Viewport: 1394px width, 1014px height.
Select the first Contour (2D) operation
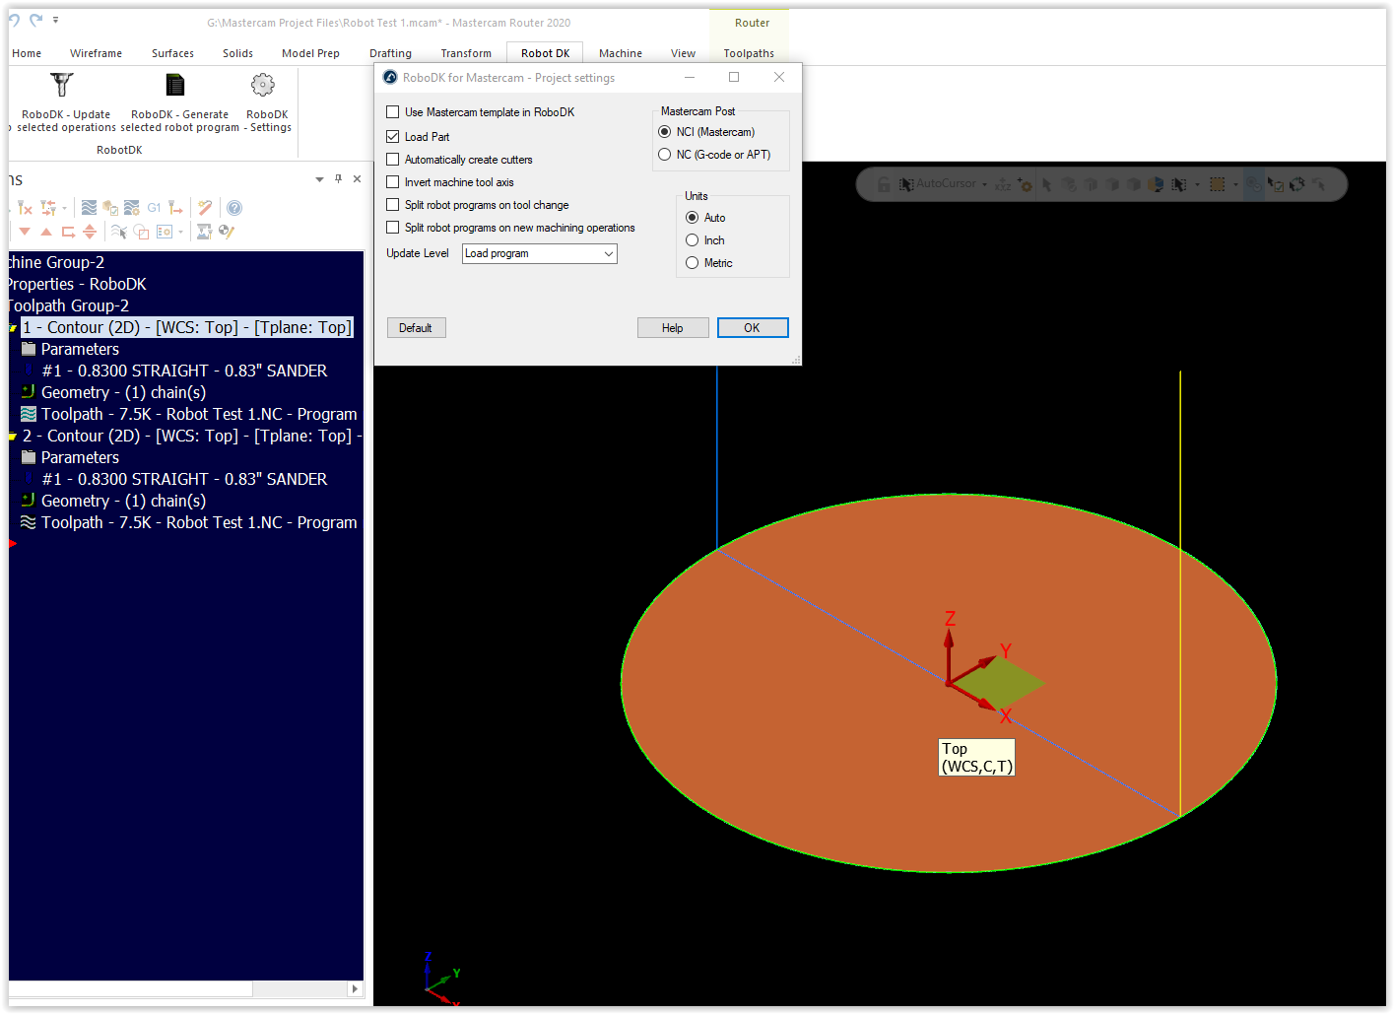click(187, 328)
